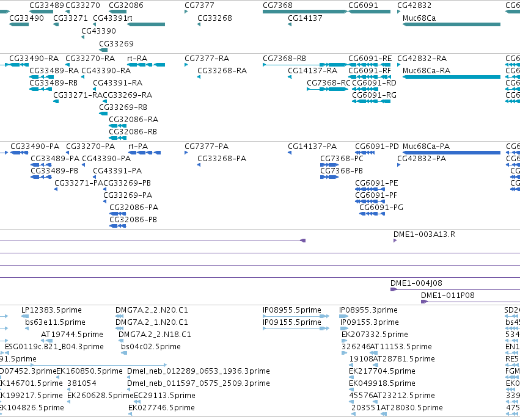Click the CG7377 gene label

pos(199,5)
